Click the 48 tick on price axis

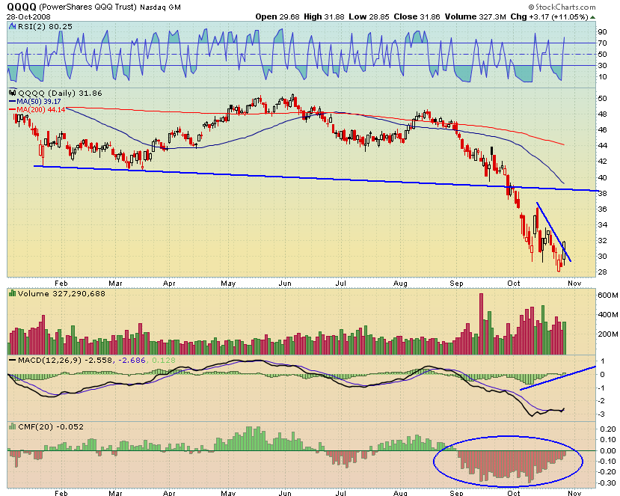pyautogui.click(x=603, y=114)
